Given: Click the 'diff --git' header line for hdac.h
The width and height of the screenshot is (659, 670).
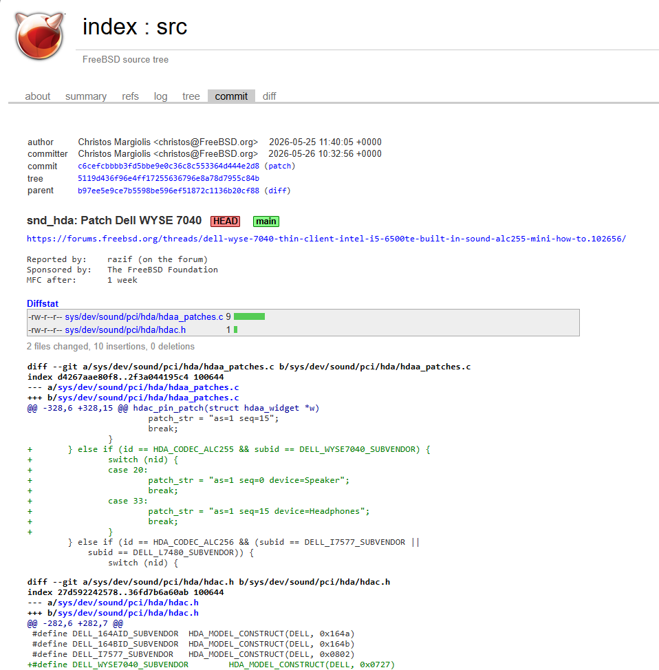Looking at the screenshot, I should pyautogui.click(x=208, y=582).
